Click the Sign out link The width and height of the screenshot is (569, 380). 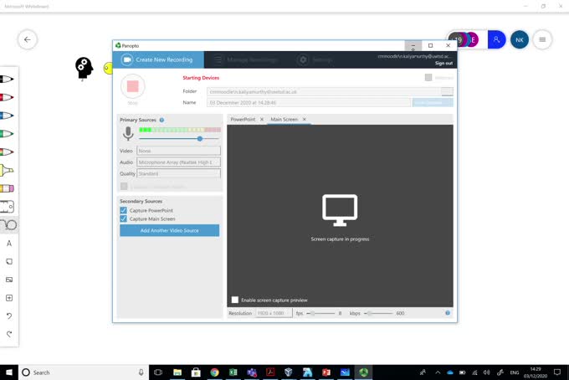(x=443, y=63)
